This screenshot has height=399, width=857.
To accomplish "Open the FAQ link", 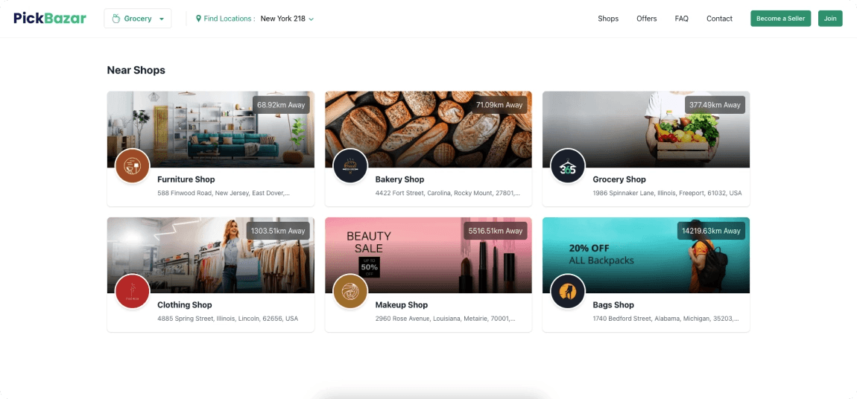I will point(681,19).
